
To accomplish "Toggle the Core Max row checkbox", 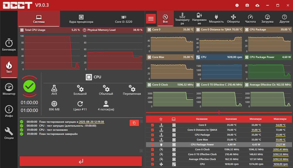I will [x=152, y=140].
